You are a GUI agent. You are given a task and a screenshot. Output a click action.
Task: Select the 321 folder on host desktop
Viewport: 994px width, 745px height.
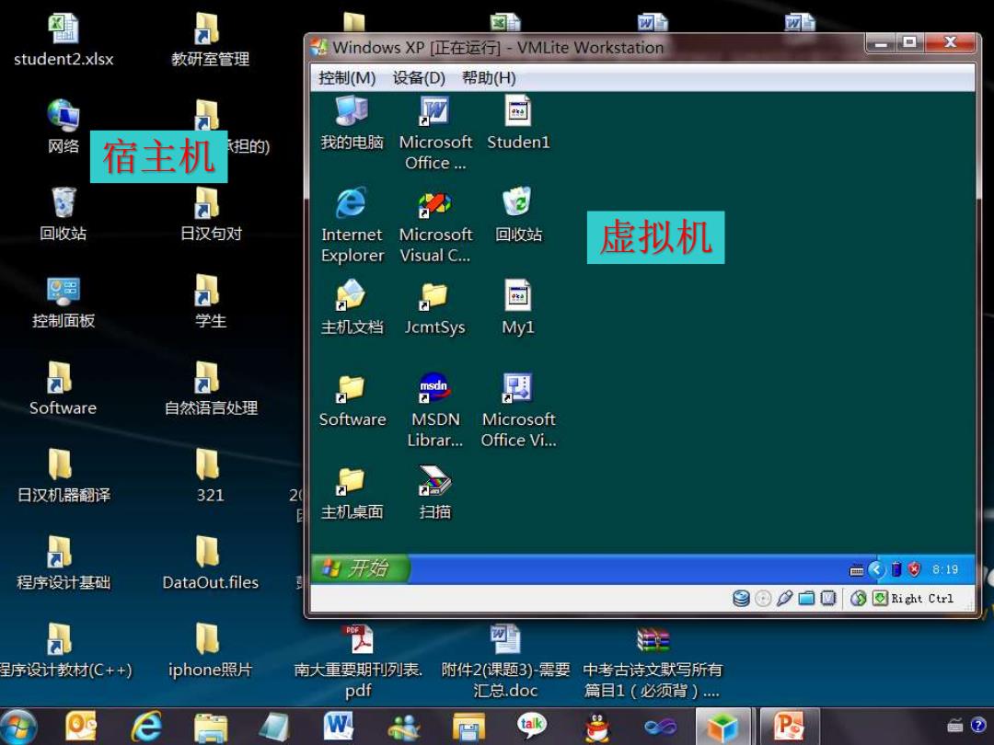[210, 476]
